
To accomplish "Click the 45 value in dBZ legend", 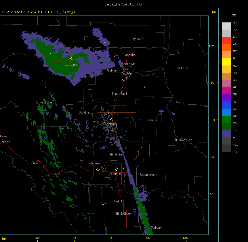I will 235,80.
